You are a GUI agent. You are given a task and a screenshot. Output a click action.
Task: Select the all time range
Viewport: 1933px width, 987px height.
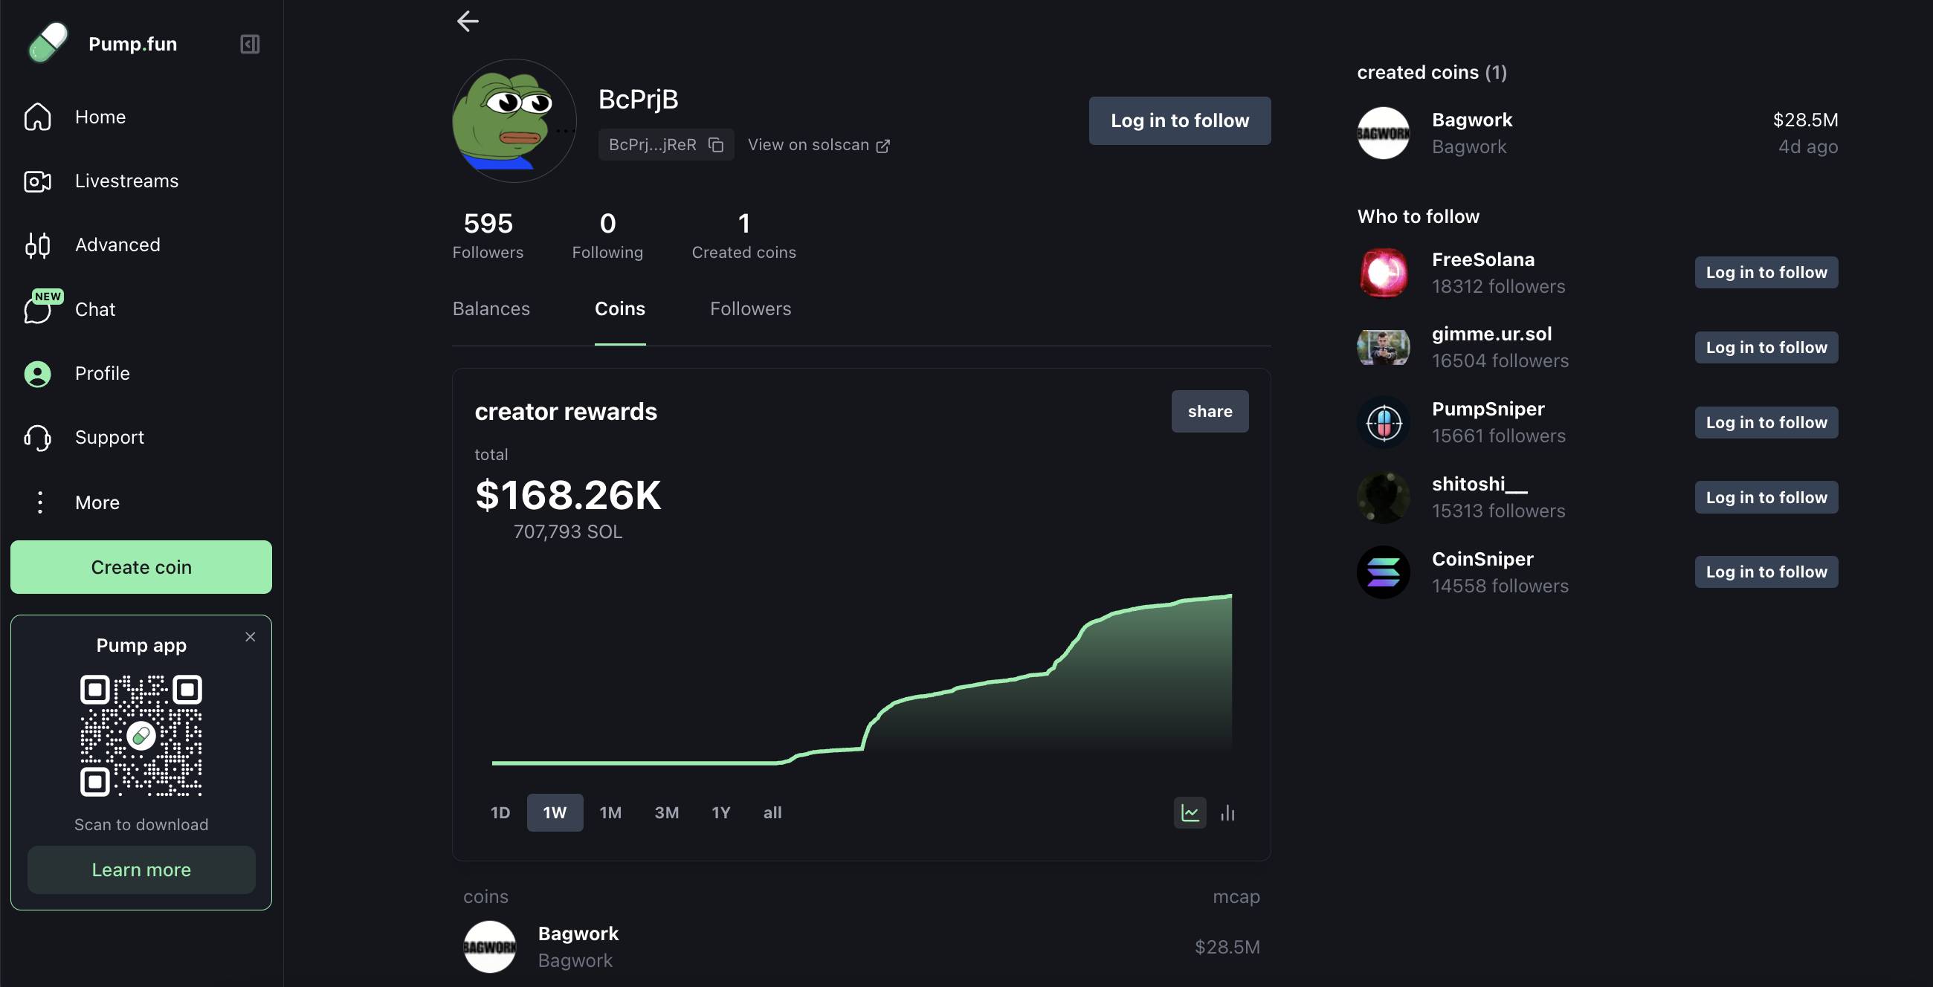773,813
